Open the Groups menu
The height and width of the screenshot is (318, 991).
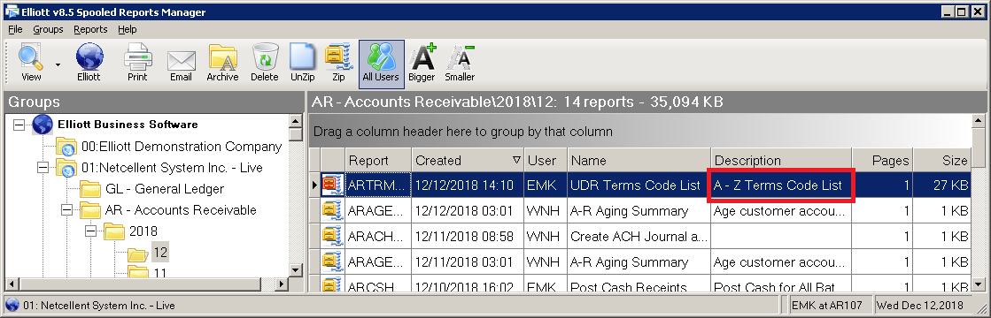tap(48, 29)
